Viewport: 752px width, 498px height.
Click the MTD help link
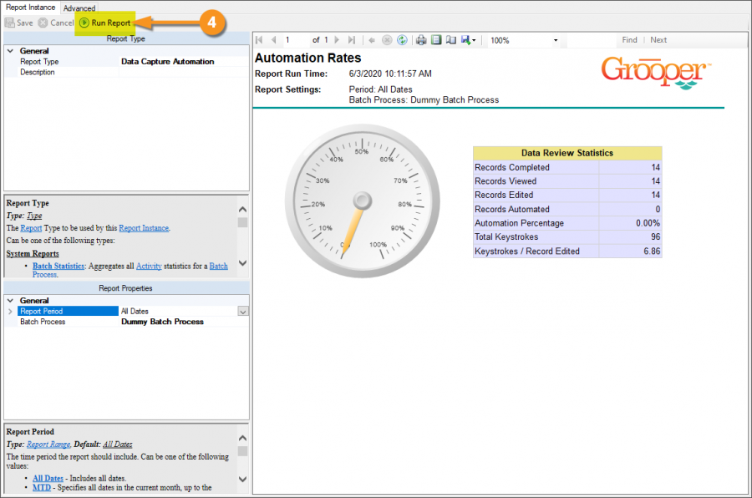click(42, 487)
